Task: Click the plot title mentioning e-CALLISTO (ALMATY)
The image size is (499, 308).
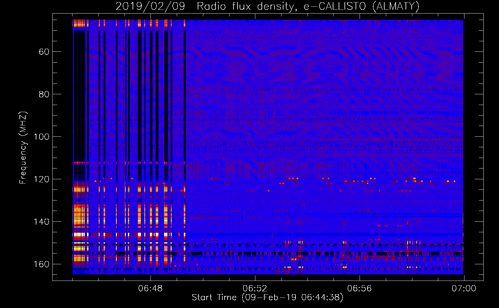Action: tap(267, 6)
